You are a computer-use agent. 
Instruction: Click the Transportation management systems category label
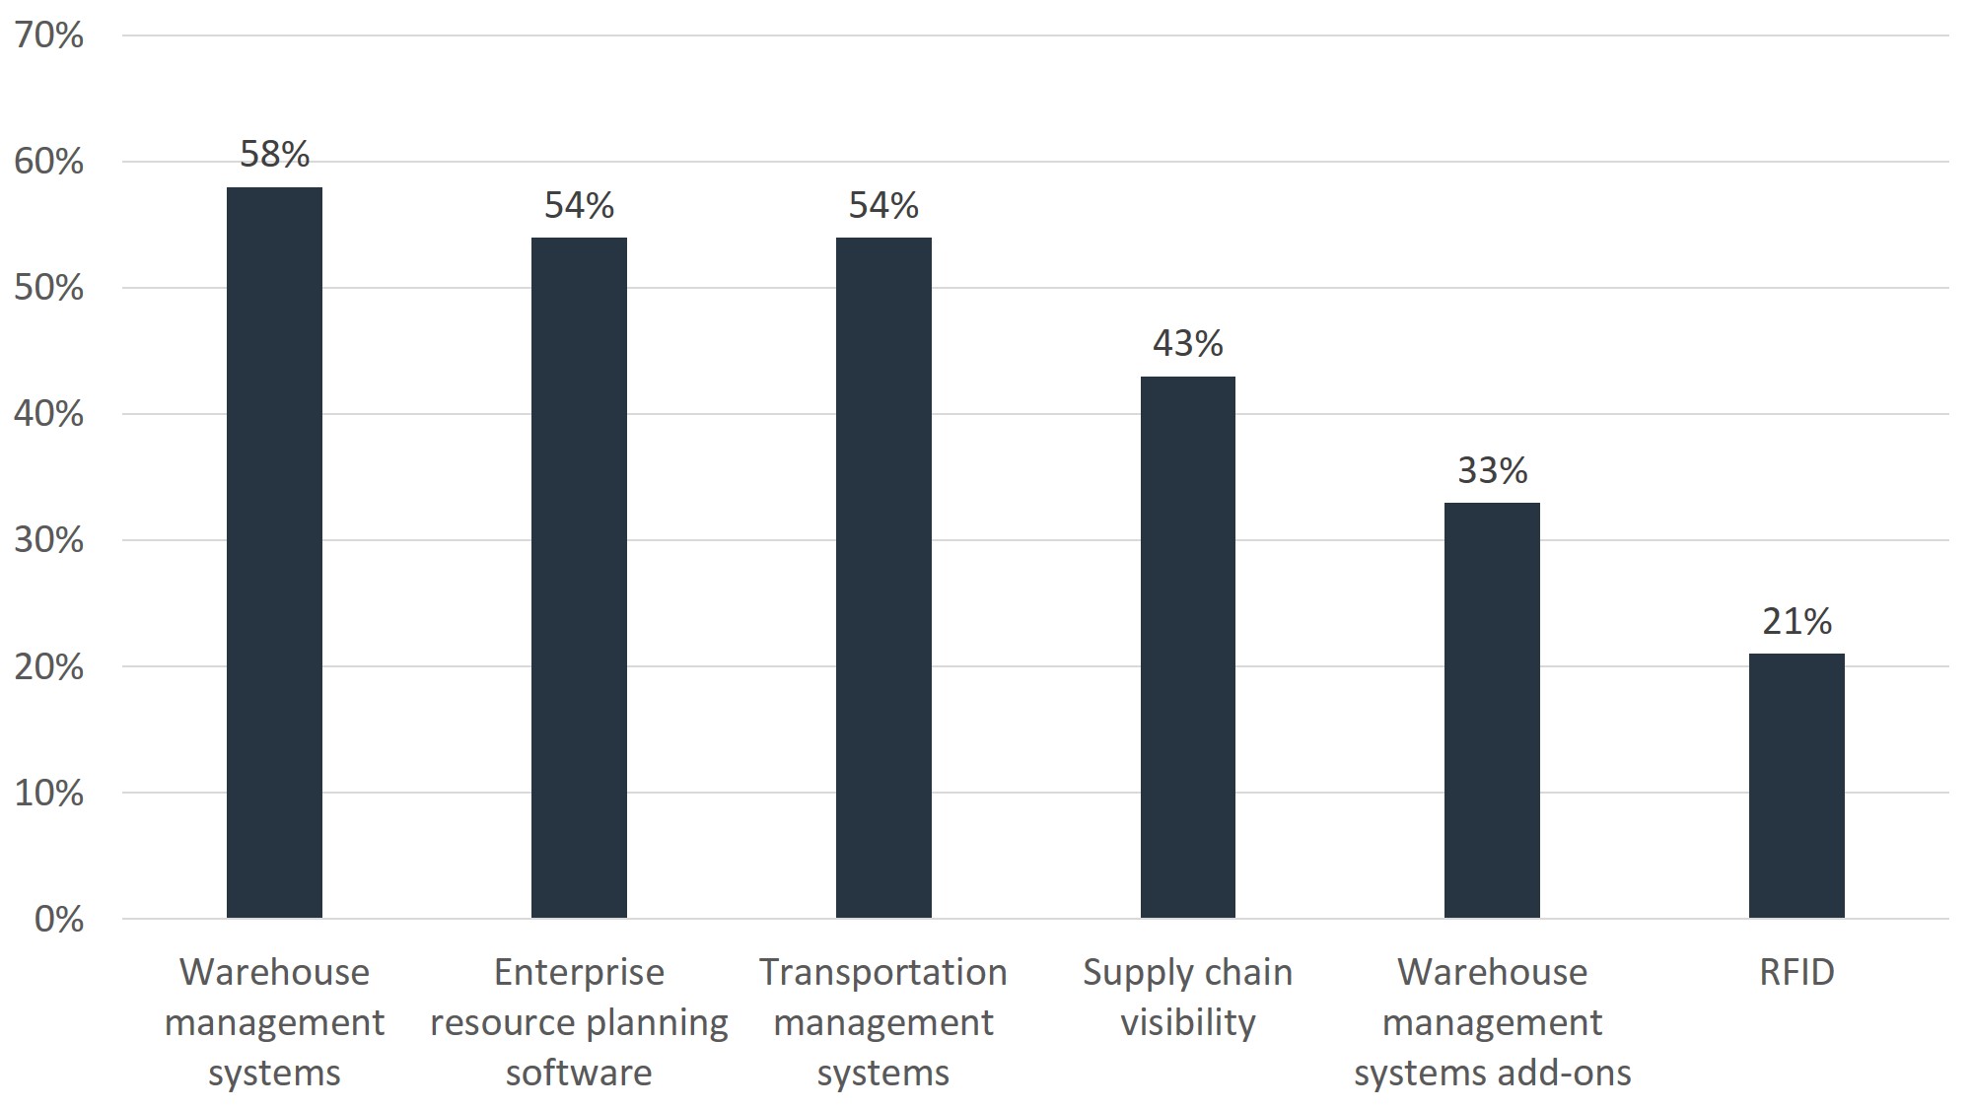[x=883, y=1022]
